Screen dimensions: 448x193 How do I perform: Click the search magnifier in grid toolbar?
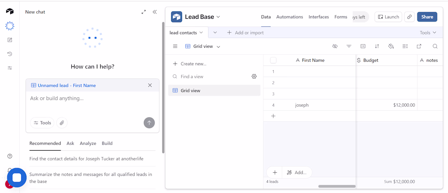coord(435,46)
